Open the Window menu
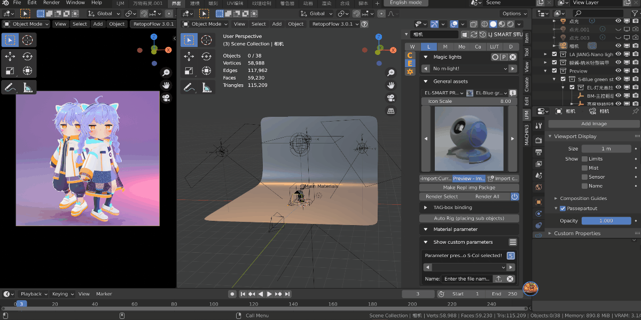The image size is (641, 320). pyautogui.click(x=75, y=3)
